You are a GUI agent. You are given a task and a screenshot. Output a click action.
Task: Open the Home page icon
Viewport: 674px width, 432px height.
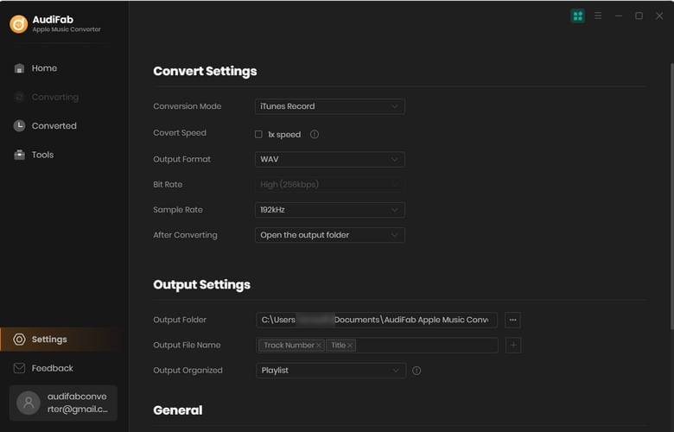[x=19, y=68]
